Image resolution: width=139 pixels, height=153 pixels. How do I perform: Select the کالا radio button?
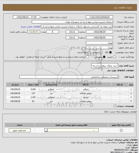pos(110,52)
